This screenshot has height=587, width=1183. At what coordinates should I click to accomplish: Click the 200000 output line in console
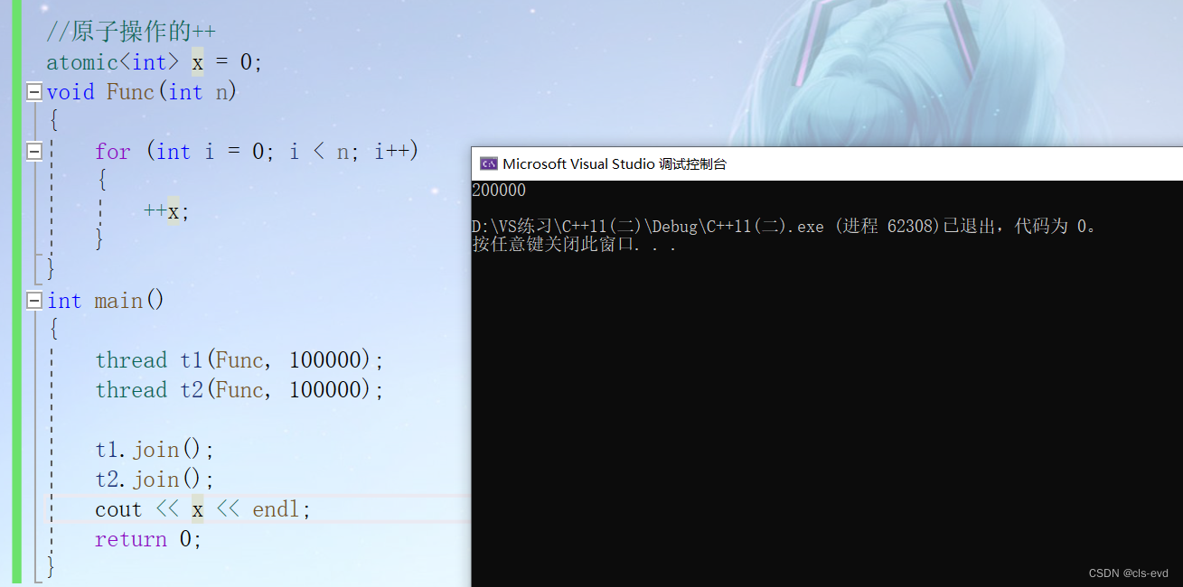pyautogui.click(x=499, y=191)
